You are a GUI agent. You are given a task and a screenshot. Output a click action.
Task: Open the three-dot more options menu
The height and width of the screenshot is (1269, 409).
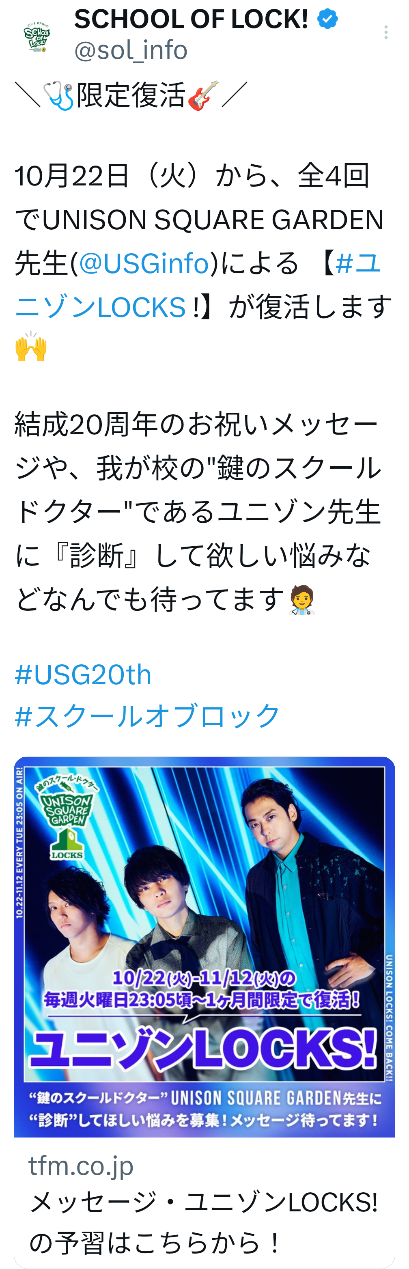386,32
